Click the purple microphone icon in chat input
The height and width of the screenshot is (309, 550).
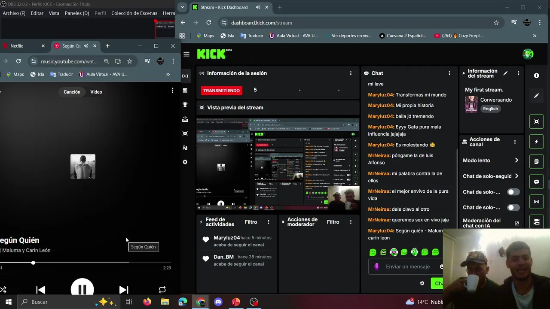377,267
